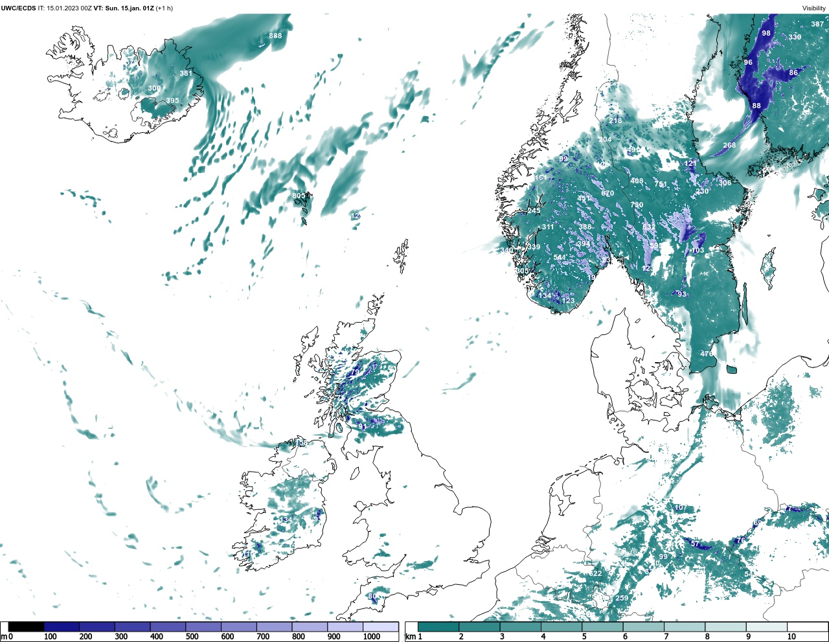The image size is (829, 642).
Task: Click the '218' value over northern Norway
Action: (x=615, y=120)
